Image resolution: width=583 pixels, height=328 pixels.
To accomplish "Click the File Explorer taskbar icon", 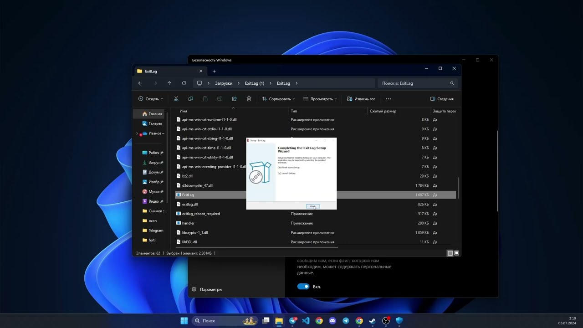I will [x=279, y=321].
